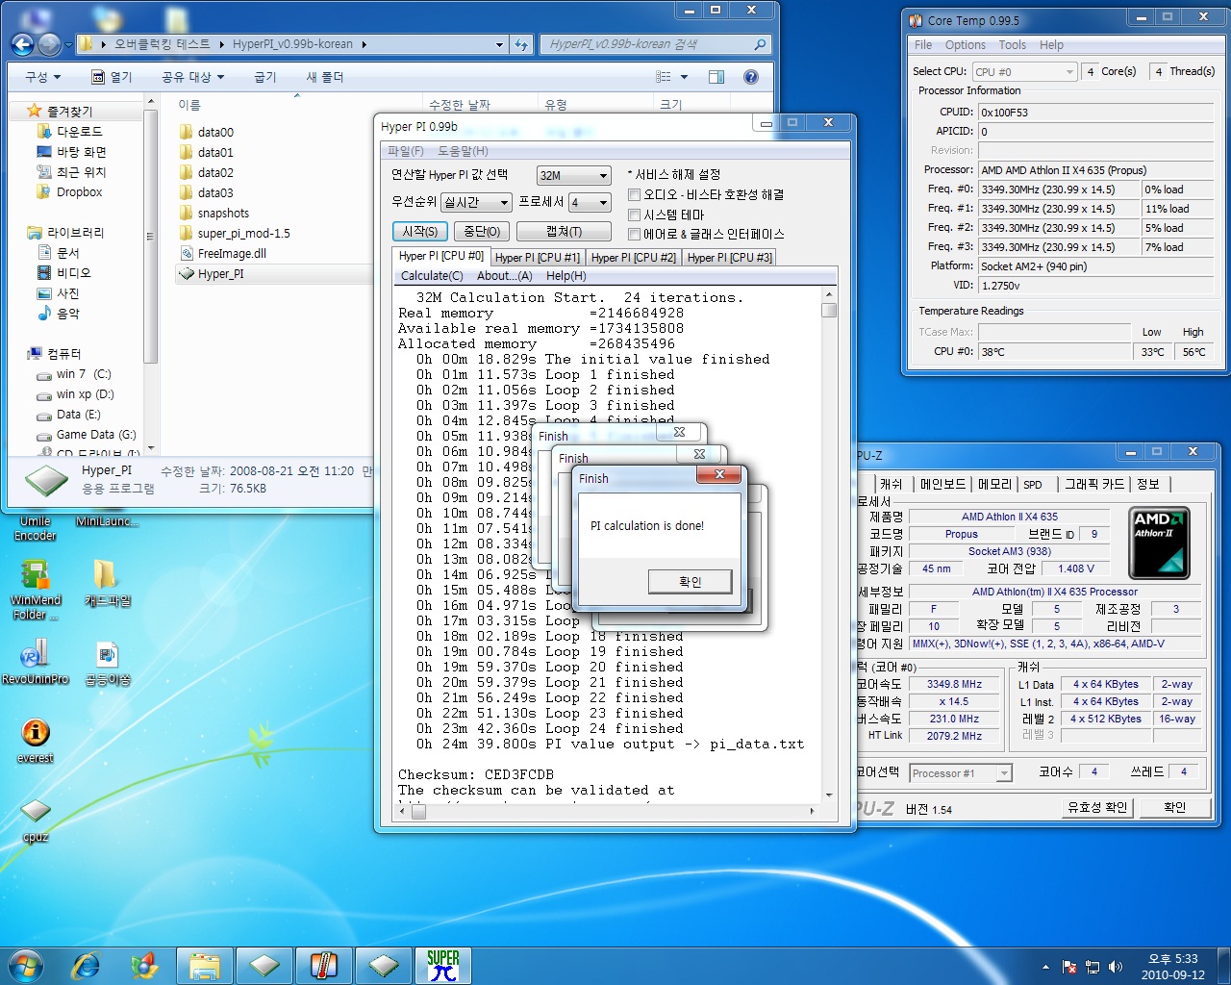Click Explorer address refresh button
This screenshot has width=1231, height=985.
tap(520, 44)
